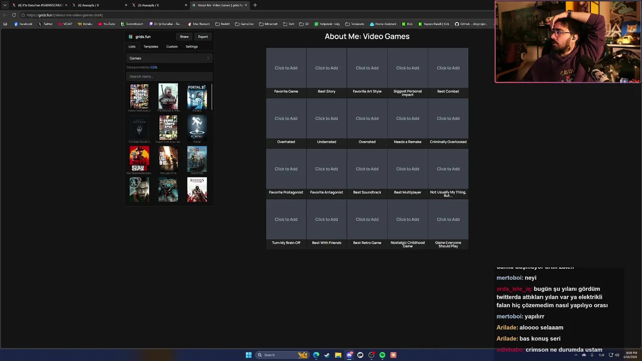642x361 pixels.
Task: Expand the Teslamate bookmarks folder
Action: pos(355,24)
